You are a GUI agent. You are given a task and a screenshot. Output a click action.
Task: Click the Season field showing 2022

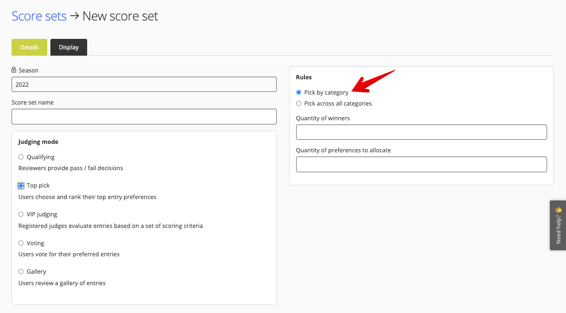point(144,85)
